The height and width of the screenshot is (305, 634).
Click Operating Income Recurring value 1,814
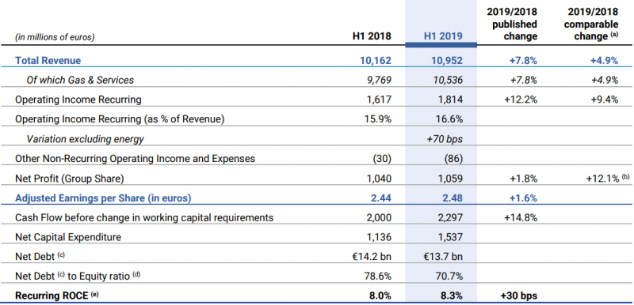point(450,100)
